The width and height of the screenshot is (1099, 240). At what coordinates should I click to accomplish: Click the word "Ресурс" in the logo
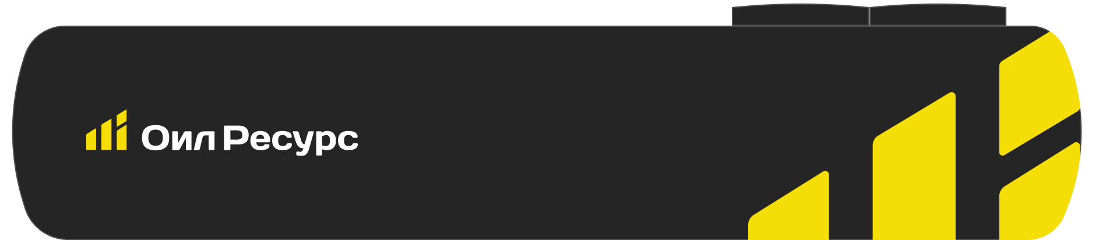click(x=291, y=140)
